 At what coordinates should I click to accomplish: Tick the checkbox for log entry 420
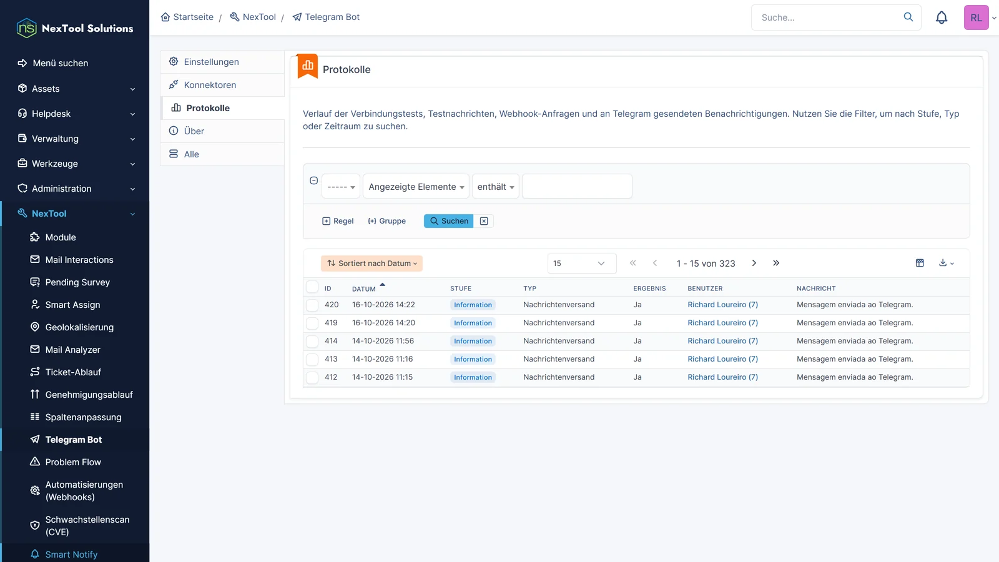[312, 305]
